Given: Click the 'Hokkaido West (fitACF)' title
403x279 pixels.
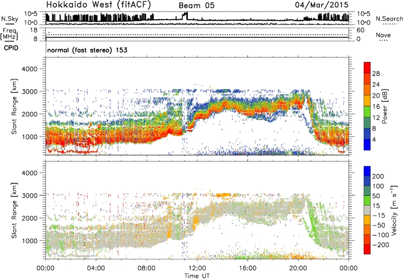Looking at the screenshot, I should [x=98, y=5].
